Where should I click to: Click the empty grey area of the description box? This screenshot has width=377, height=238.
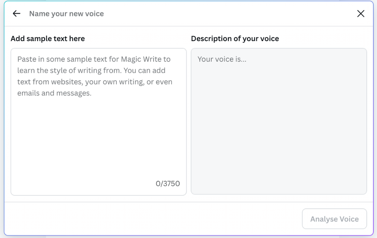[279, 143]
